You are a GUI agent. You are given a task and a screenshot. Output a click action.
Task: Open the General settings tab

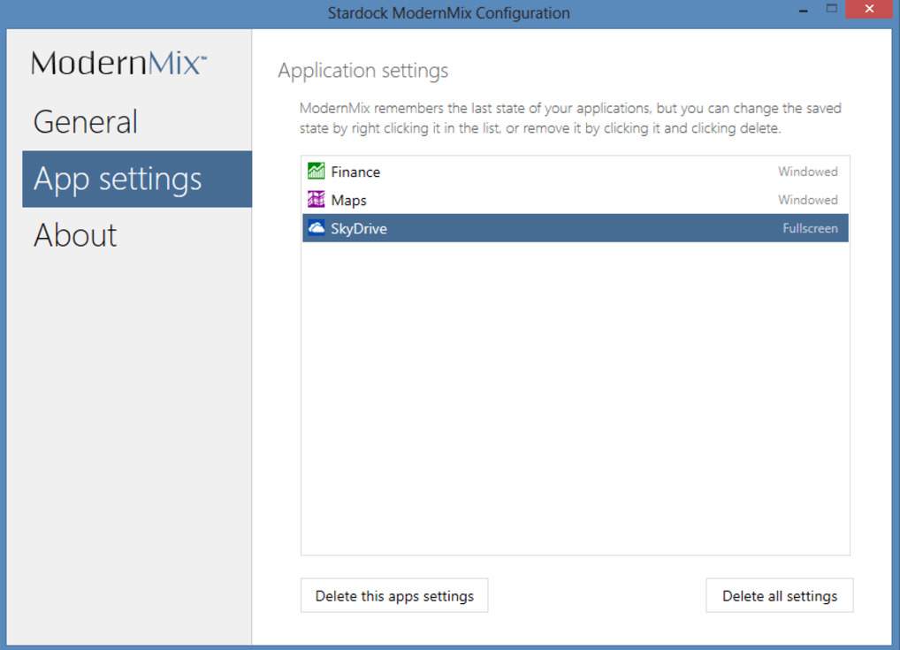point(86,122)
